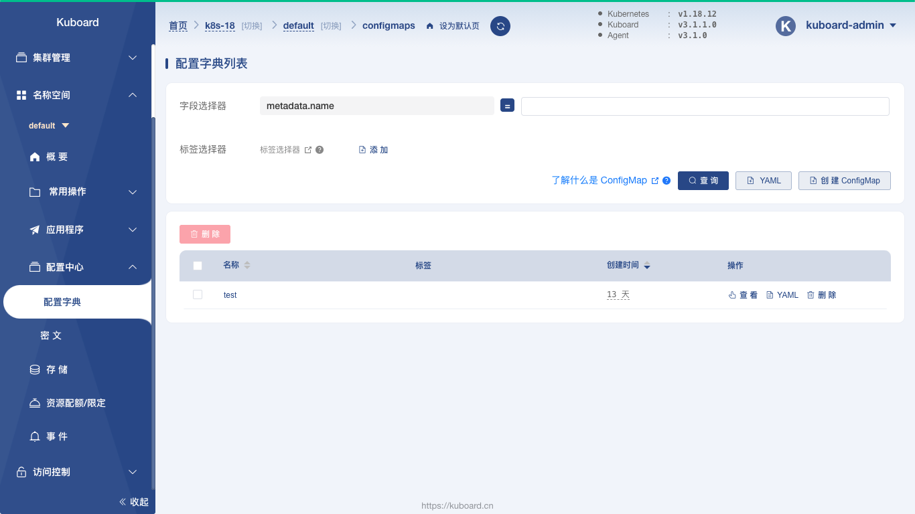Click default namespace breadcrumb link

click(x=299, y=25)
